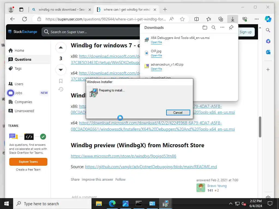279x209 pixels.
Task: Open Copilot icon in Edge sidebar
Action: pos(268,19)
